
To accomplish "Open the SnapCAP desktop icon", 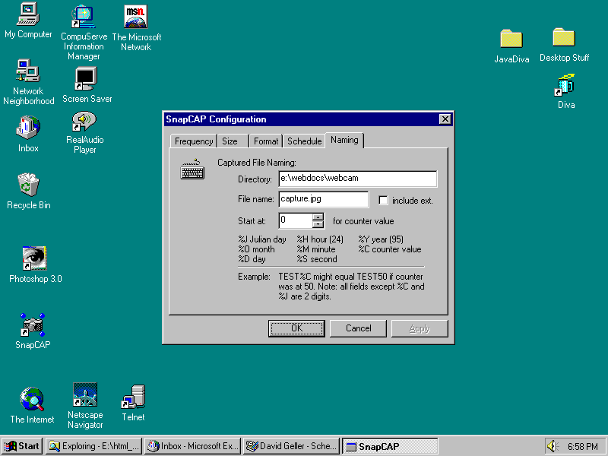I will (x=32, y=325).
